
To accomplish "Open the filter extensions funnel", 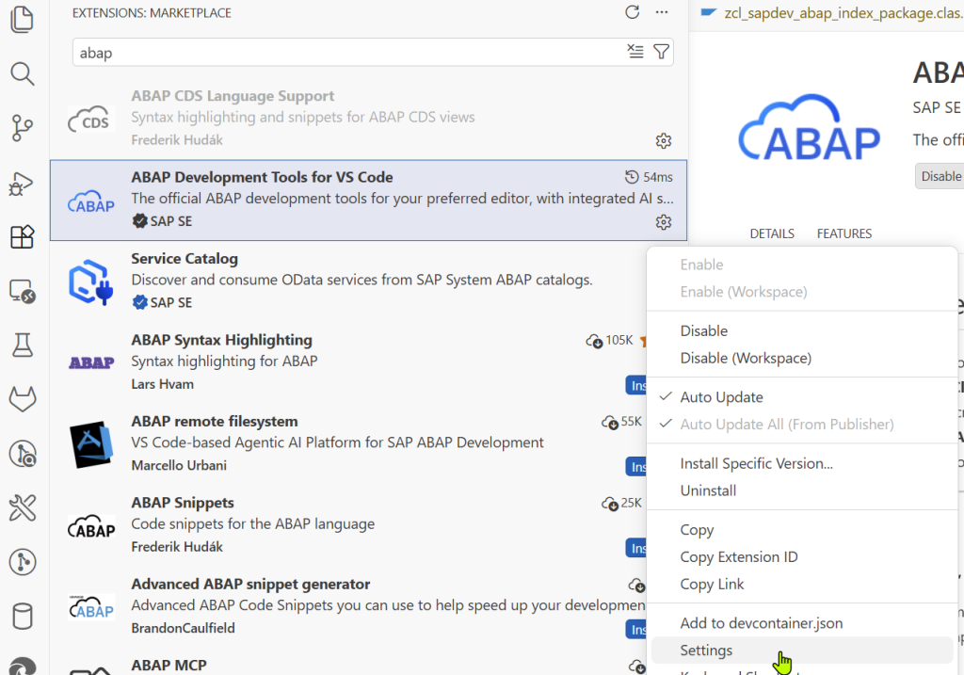I will coord(661,52).
